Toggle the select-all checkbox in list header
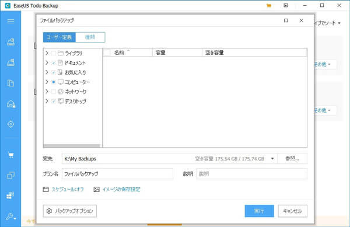Image resolution: width=350 pixels, height=227 pixels. tap(107, 53)
